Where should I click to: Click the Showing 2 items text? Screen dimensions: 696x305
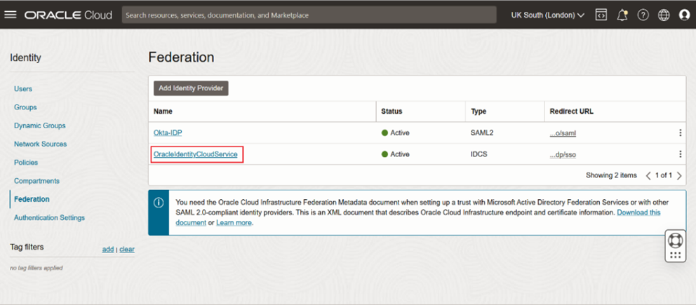(611, 175)
